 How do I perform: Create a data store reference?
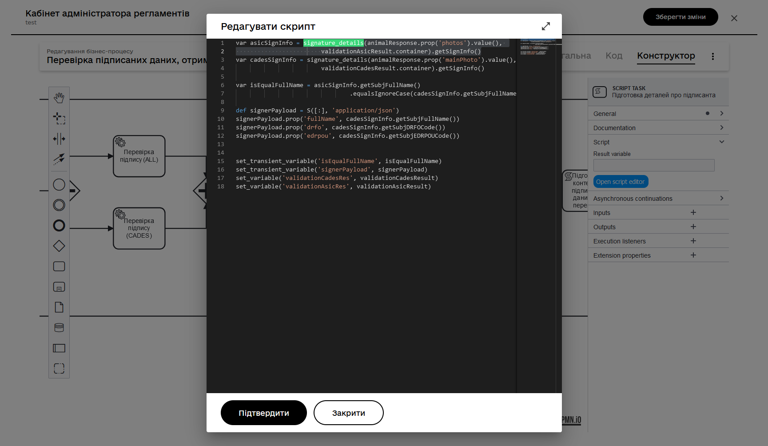(x=59, y=327)
